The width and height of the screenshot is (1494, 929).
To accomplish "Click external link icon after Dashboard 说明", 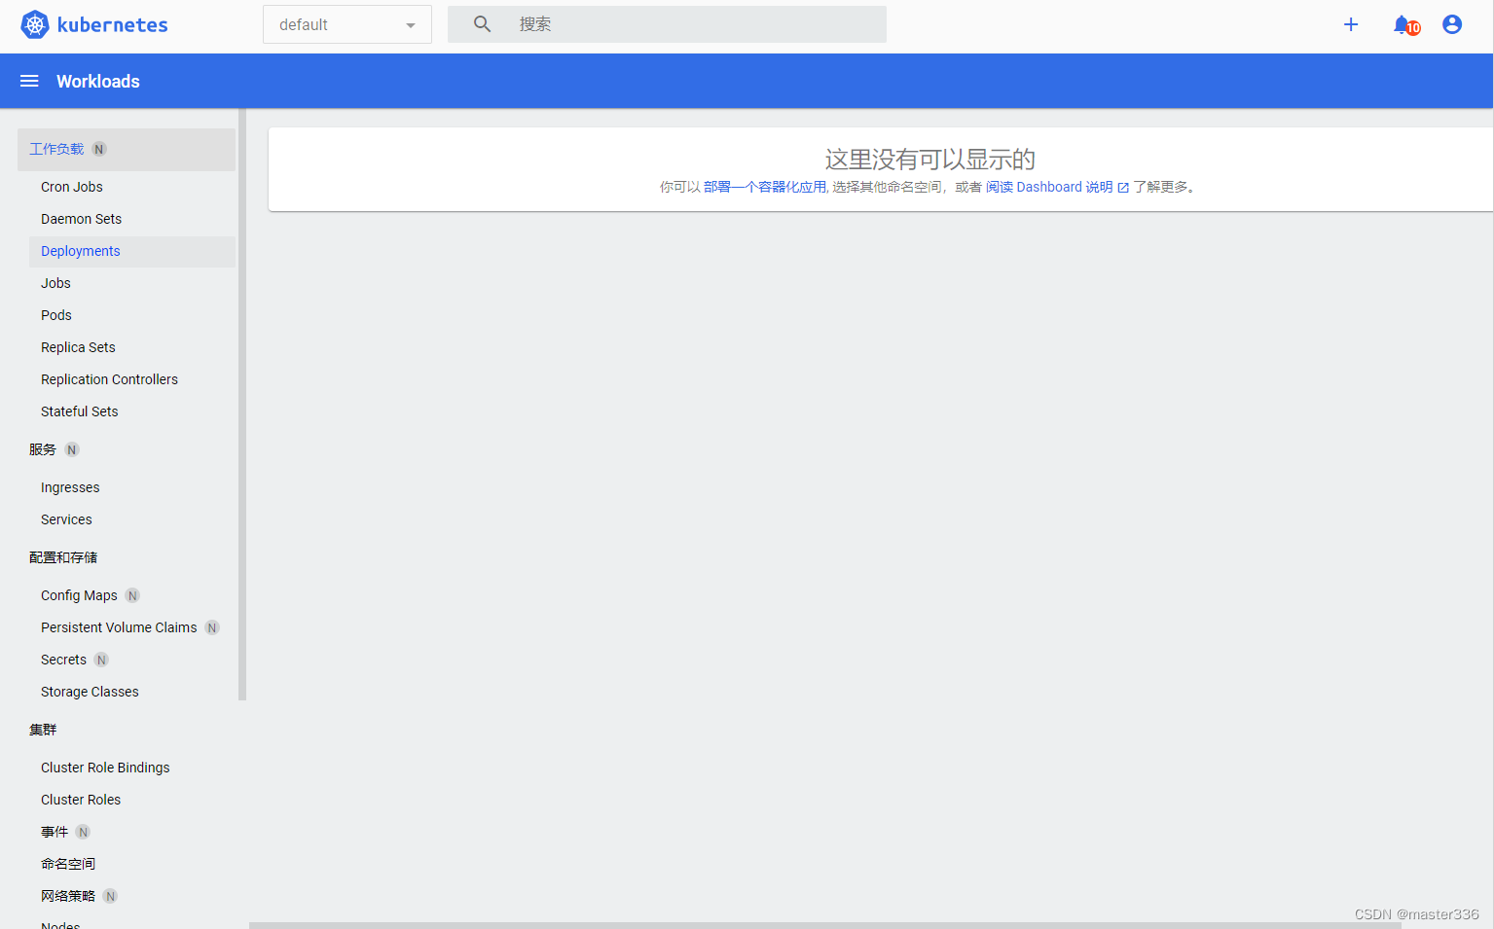I will click(1123, 188).
